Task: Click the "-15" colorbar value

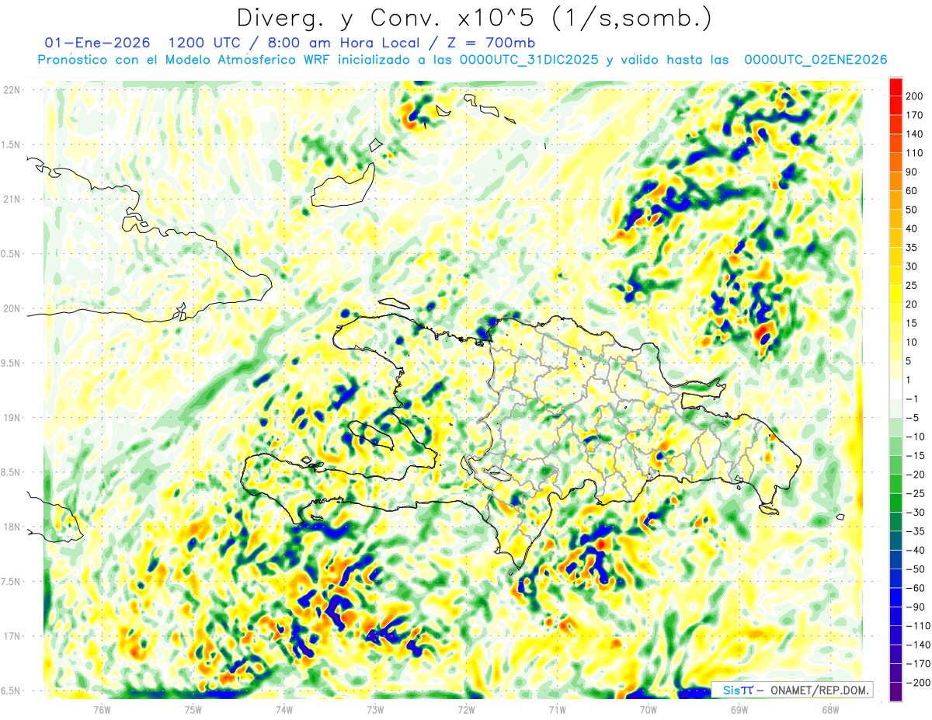Action: point(916,456)
